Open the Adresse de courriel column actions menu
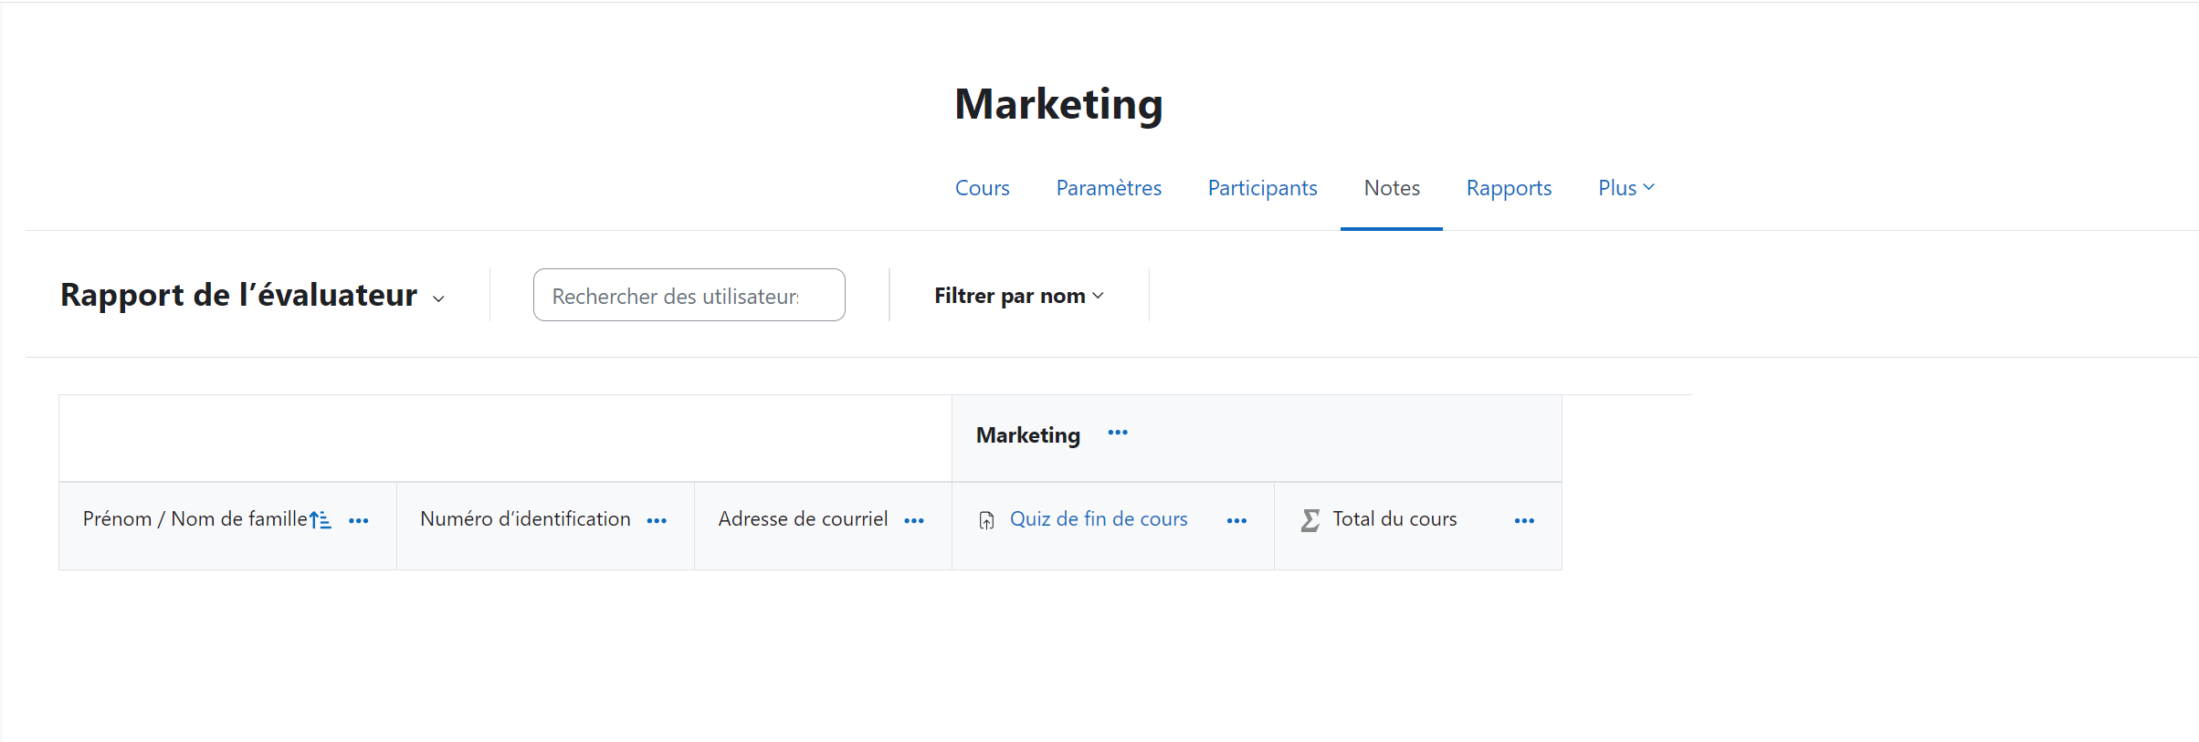 [913, 520]
